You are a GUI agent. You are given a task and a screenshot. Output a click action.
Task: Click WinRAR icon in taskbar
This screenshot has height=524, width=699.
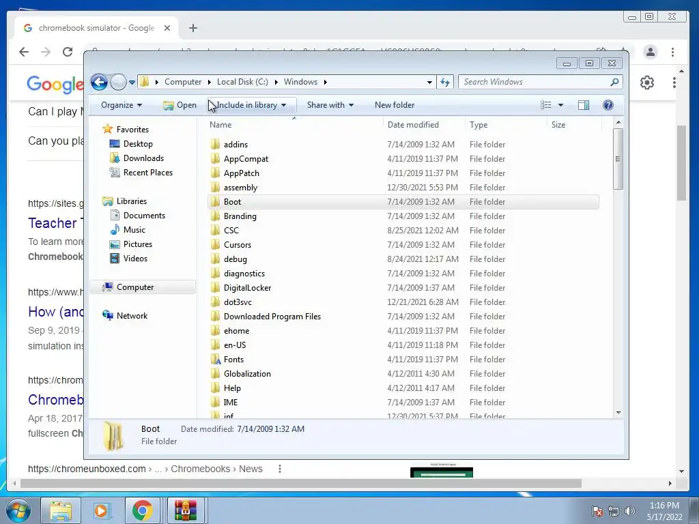point(186,510)
